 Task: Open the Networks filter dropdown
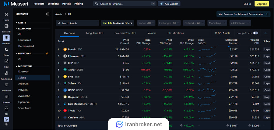pos(194,23)
